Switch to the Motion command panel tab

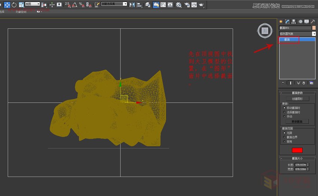pos(300,21)
